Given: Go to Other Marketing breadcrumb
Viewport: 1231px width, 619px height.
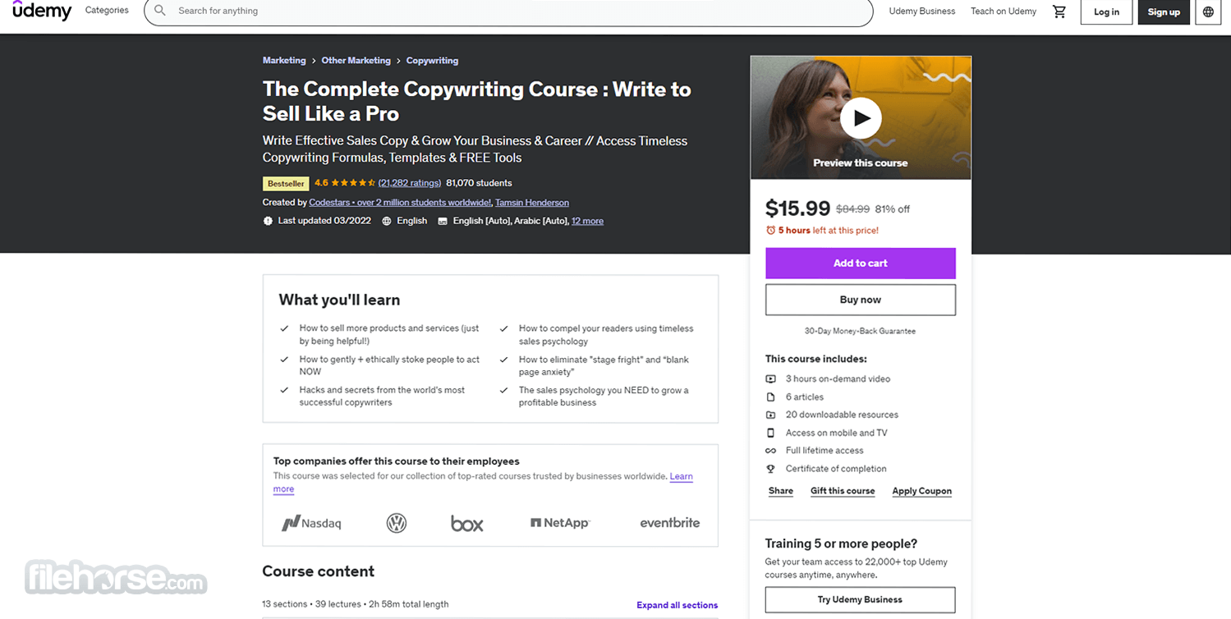Looking at the screenshot, I should (x=356, y=61).
